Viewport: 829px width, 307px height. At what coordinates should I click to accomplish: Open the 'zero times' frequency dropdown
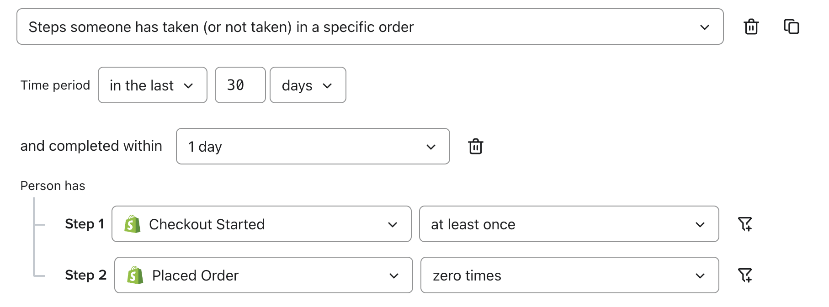point(569,275)
